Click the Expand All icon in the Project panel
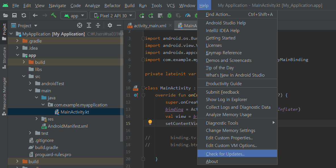The image size is (336, 168). (x=89, y=26)
